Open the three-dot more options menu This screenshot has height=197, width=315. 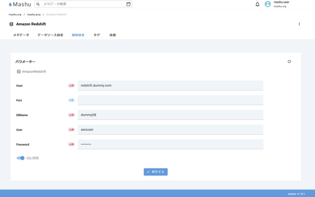[x=299, y=24]
